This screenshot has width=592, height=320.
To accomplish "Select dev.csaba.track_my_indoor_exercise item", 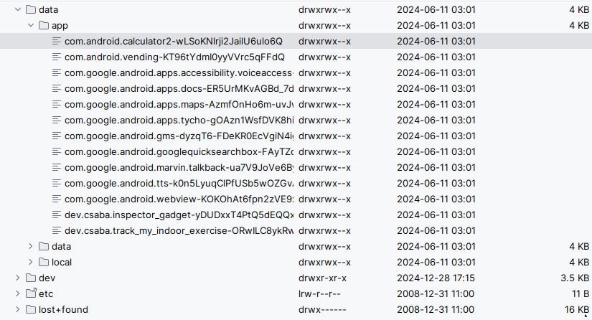I will [179, 230].
